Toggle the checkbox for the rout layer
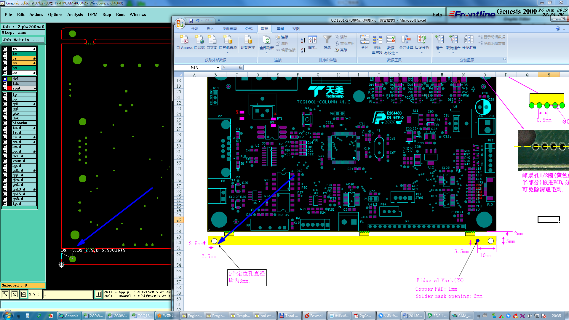This screenshot has width=569, height=320. (5, 88)
